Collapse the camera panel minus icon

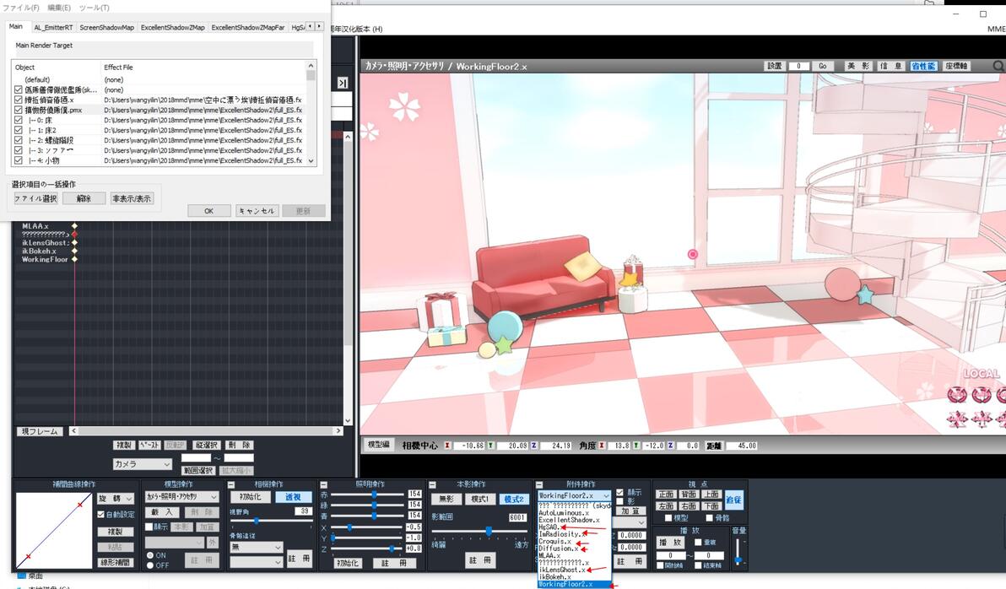(231, 485)
